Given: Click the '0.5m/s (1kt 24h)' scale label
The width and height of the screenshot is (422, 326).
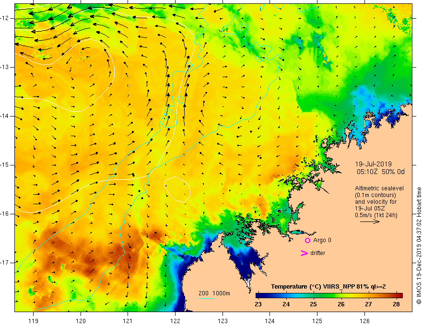Looking at the screenshot, I should [376, 215].
